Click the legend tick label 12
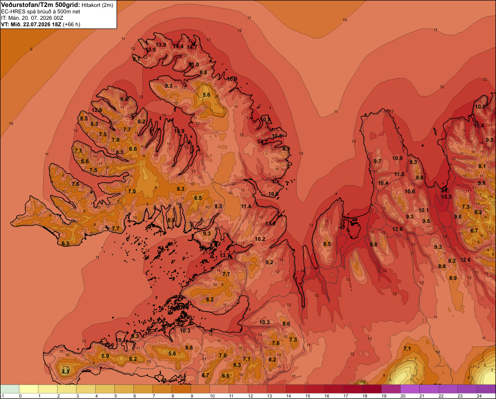Screen dimensions: 496x399 pos(250,396)
